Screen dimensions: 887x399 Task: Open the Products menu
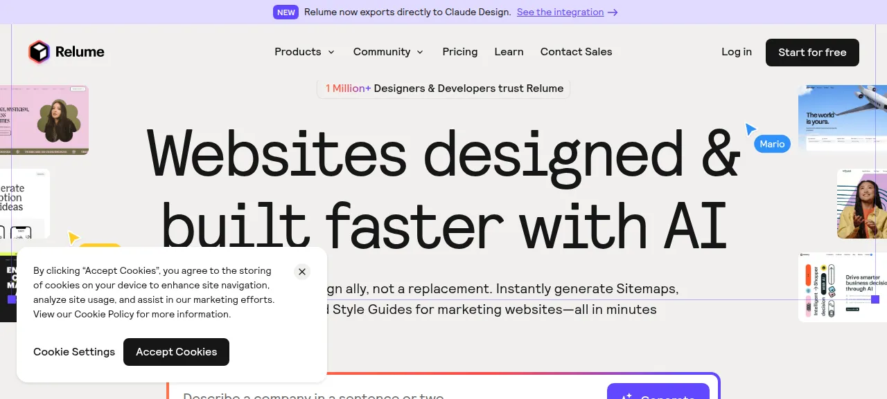point(305,52)
